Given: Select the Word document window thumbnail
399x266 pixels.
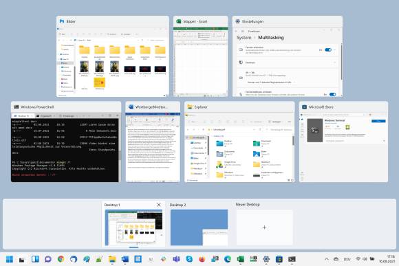Looking at the screenshot, I should pyautogui.click(x=153, y=142).
